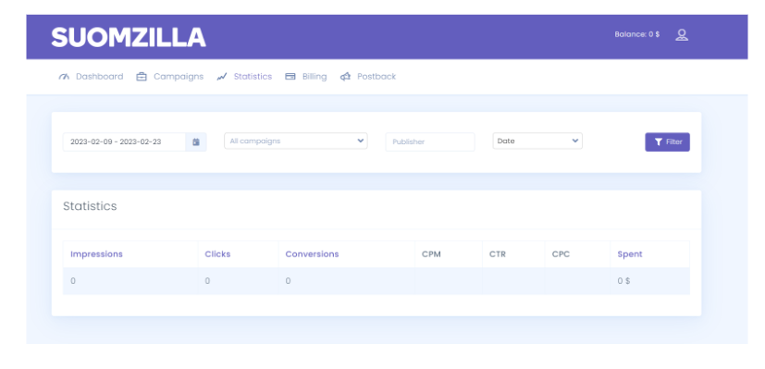Click the Campaigns briefcase icon
The height and width of the screenshot is (369, 765).
point(142,77)
